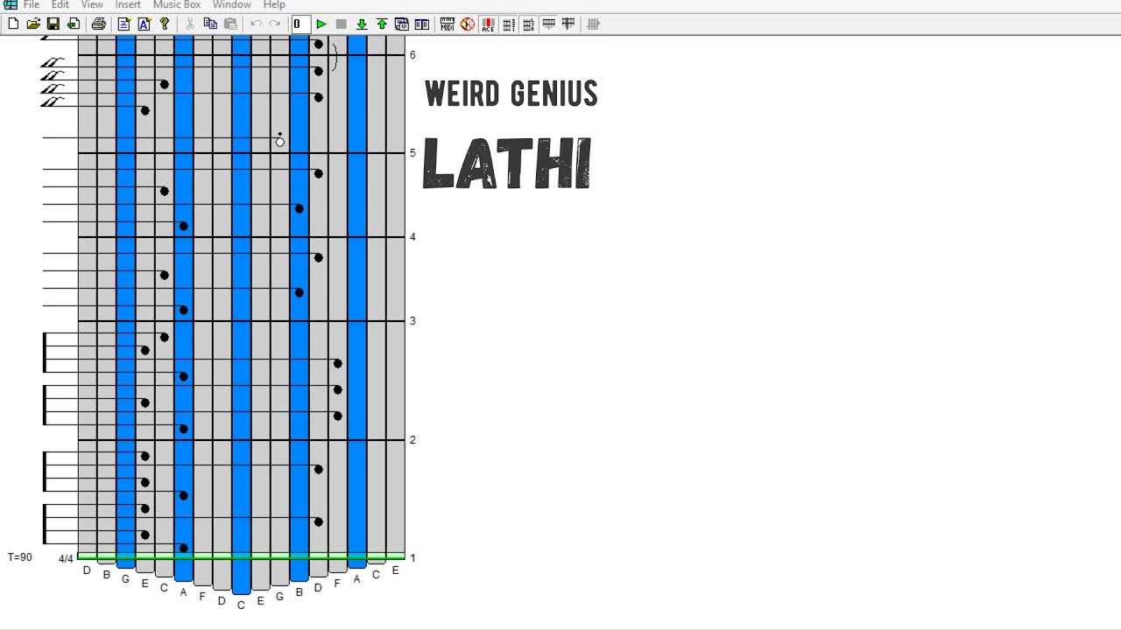Open the properties note icon
This screenshot has height=630, width=1121.
coord(124,24)
